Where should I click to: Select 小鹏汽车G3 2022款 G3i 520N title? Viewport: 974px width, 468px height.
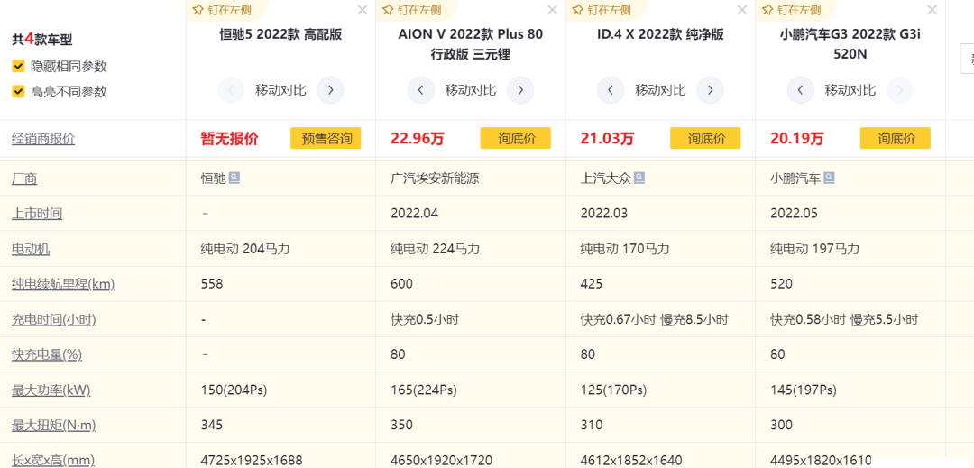[850, 43]
